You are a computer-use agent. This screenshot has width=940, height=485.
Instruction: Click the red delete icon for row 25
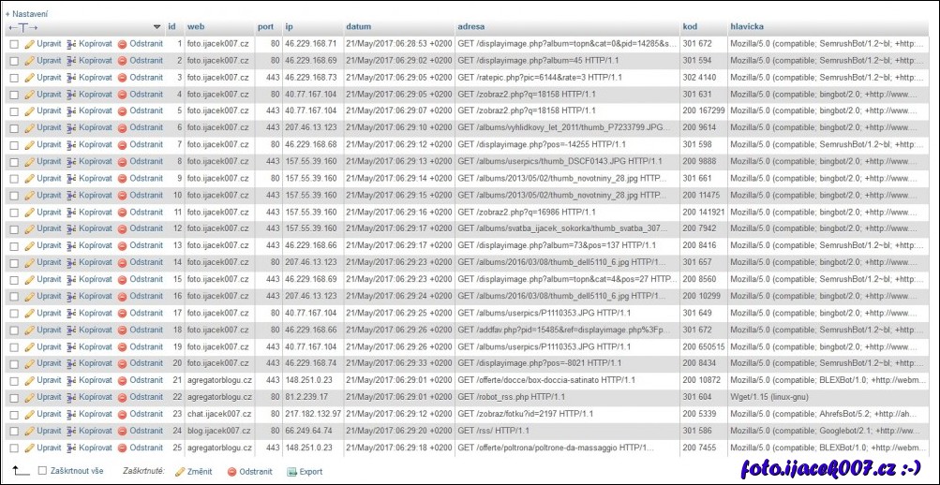click(122, 448)
